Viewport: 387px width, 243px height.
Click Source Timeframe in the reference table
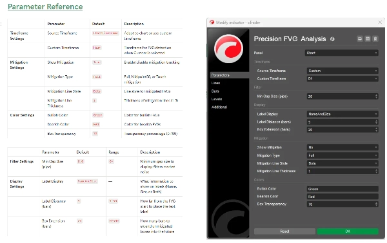point(62,33)
